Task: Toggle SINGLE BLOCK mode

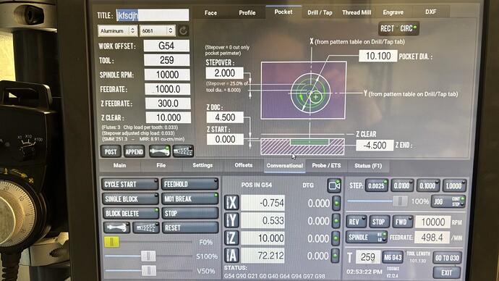Action: (130, 199)
